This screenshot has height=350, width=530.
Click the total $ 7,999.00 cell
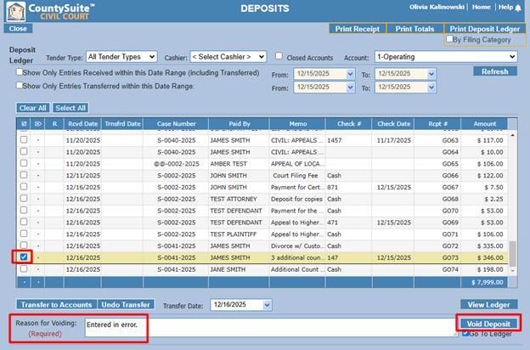click(x=487, y=282)
